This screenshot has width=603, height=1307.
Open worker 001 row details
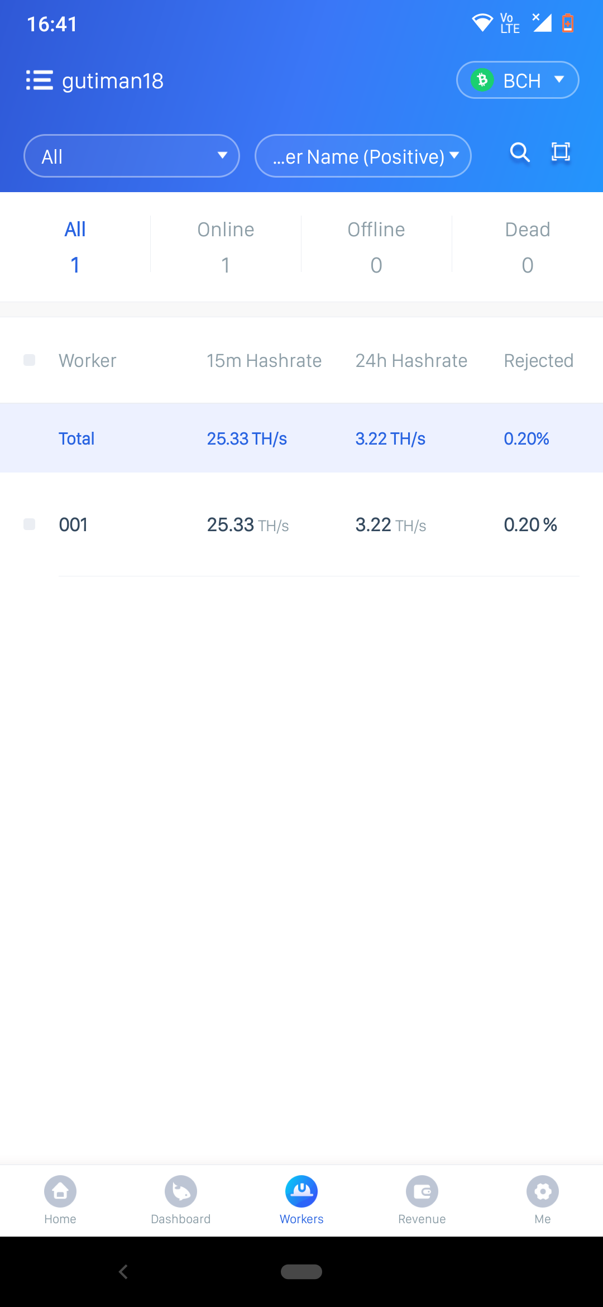(x=301, y=524)
